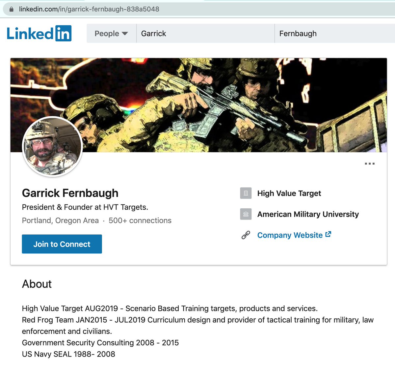Screen dimensions: 395x371
Task: Focus the first name field containing Garrick
Action: pos(205,34)
